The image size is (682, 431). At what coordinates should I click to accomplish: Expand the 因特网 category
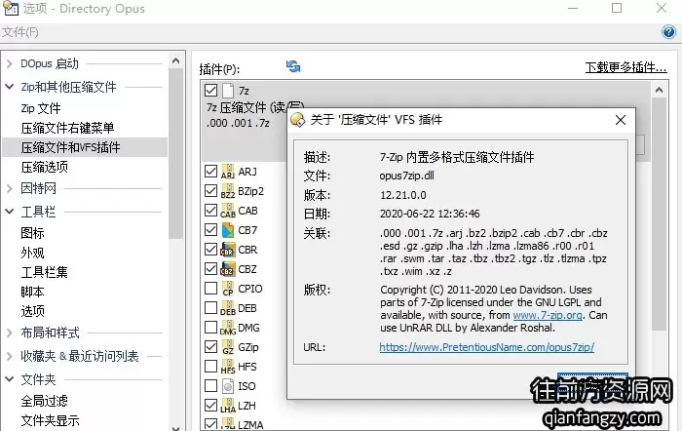point(10,188)
